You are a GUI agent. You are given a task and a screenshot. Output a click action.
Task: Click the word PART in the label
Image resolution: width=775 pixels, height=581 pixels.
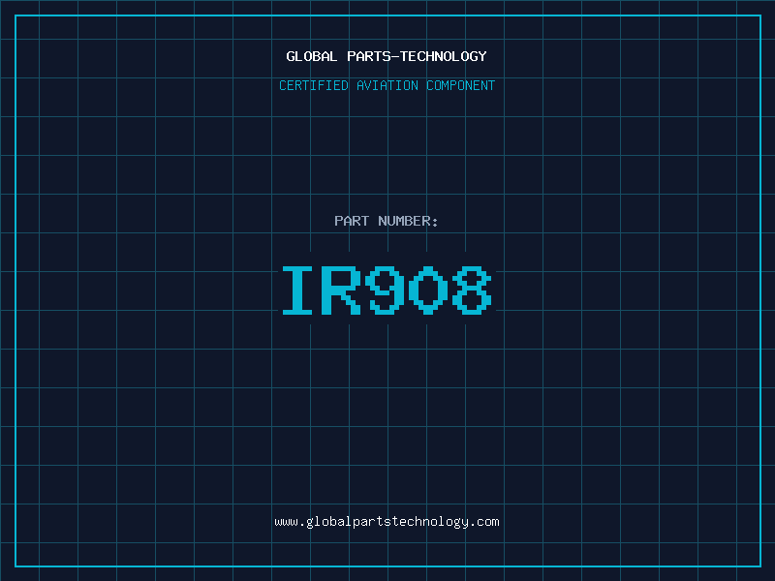click(350, 221)
